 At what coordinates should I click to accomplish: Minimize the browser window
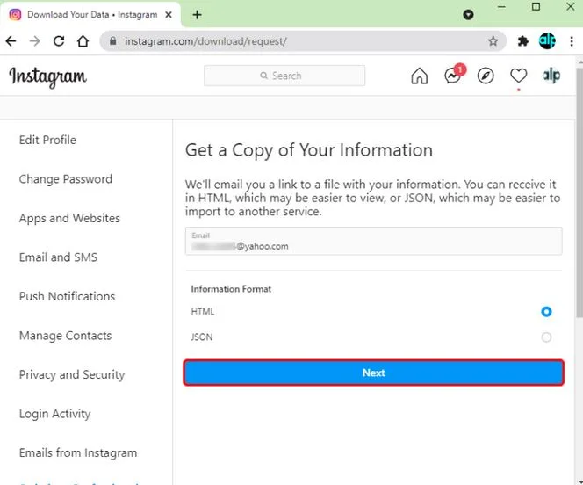tap(501, 7)
